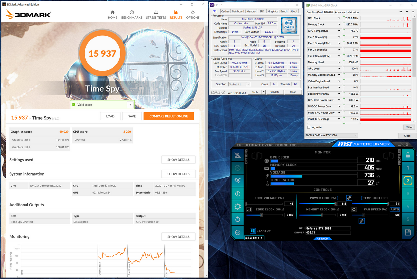Image resolution: width=417 pixels, height=279 pixels.
Task: Click the Kombustor K button in Afterburner
Action: click(x=237, y=168)
